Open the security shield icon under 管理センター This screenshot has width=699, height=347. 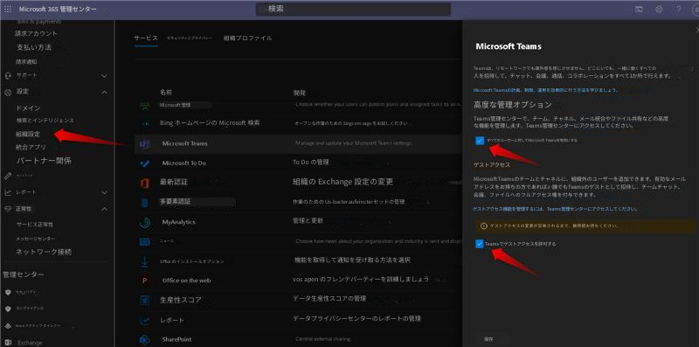pos(8,292)
